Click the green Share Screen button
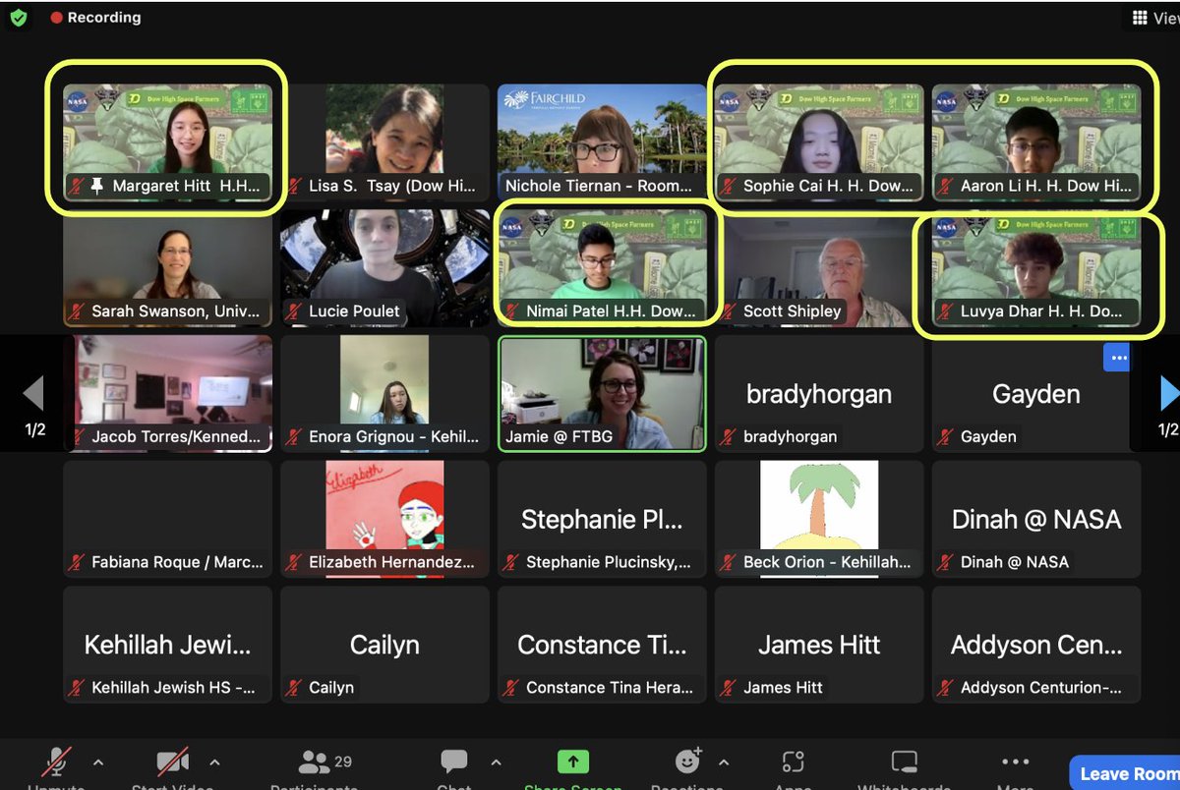The height and width of the screenshot is (790, 1180). coord(572,764)
